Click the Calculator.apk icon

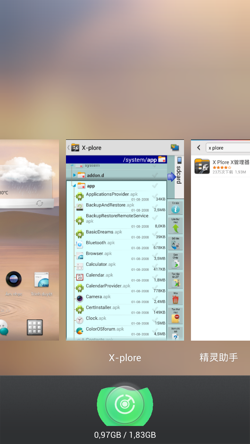(x=80, y=266)
